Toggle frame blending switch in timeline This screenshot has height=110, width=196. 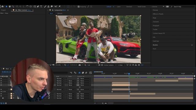tap(83, 73)
